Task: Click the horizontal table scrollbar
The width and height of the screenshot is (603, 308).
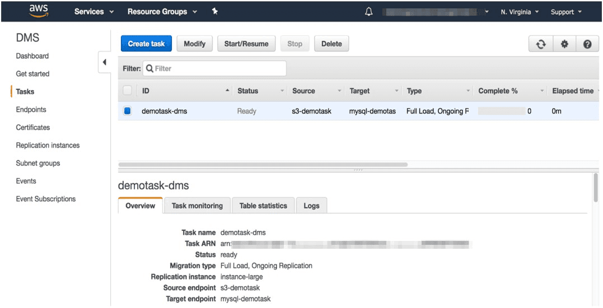Action: tap(263, 164)
